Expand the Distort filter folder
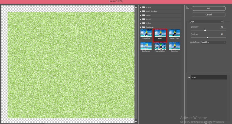Viewport: 232px width, 124px height. click(140, 15)
